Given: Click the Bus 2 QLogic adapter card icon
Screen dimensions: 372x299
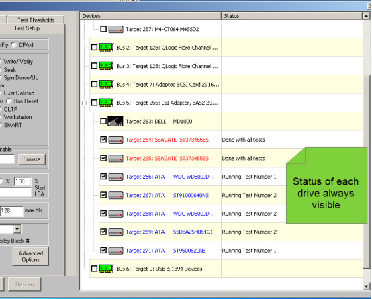Looking at the screenshot, I should pos(106,47).
